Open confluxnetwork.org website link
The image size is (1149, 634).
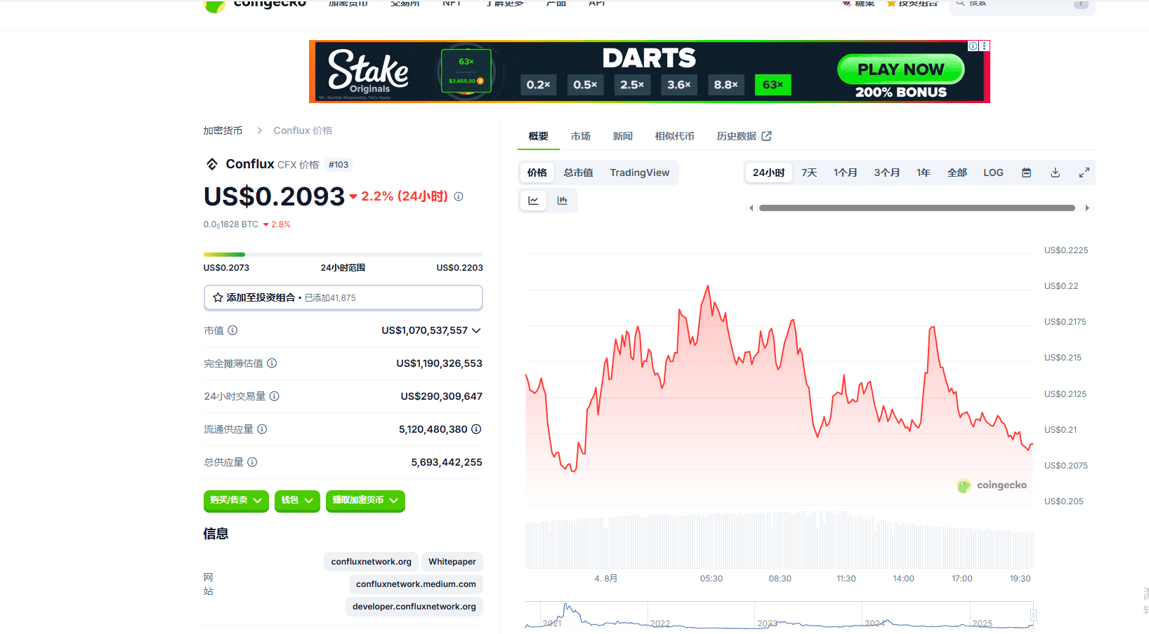(x=372, y=562)
